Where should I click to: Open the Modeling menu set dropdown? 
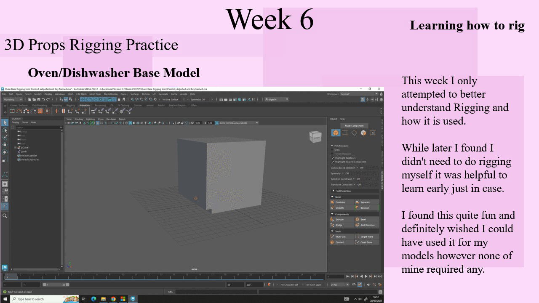pyautogui.click(x=12, y=99)
